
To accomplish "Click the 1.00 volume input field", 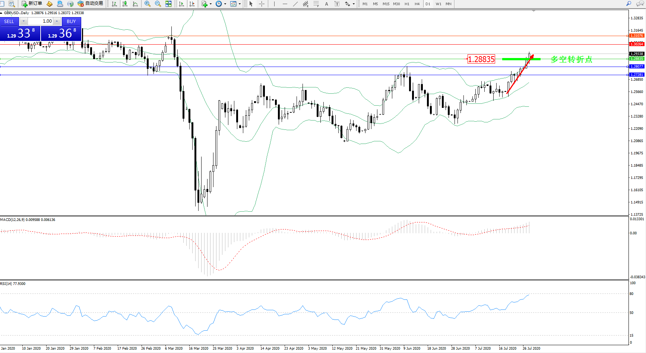I will pos(40,21).
